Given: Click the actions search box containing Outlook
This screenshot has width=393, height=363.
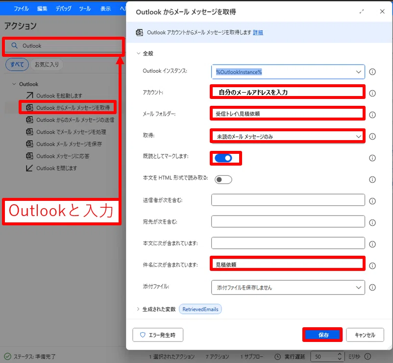Looking at the screenshot, I should [64, 46].
